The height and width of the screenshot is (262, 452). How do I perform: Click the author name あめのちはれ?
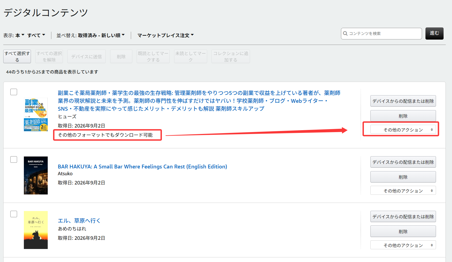(72, 229)
